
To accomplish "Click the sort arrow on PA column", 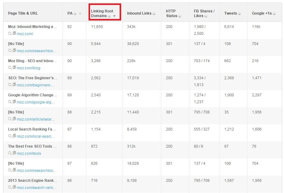I will click(x=80, y=14).
